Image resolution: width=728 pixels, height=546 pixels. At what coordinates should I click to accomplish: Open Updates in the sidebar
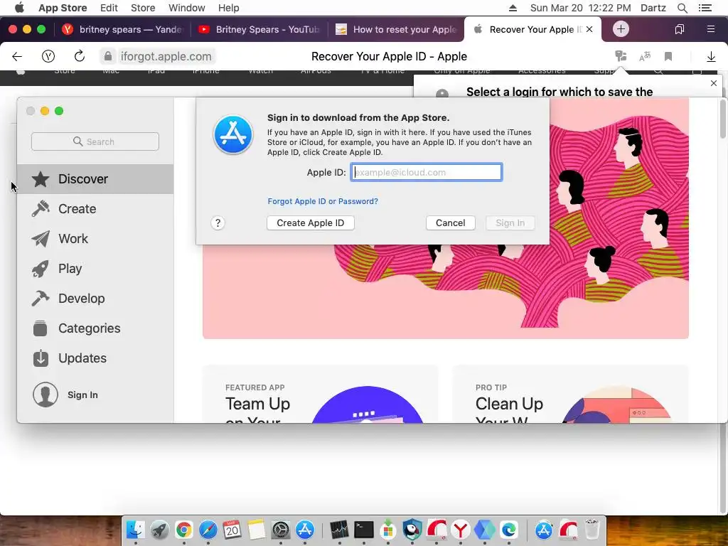pyautogui.click(x=95, y=358)
